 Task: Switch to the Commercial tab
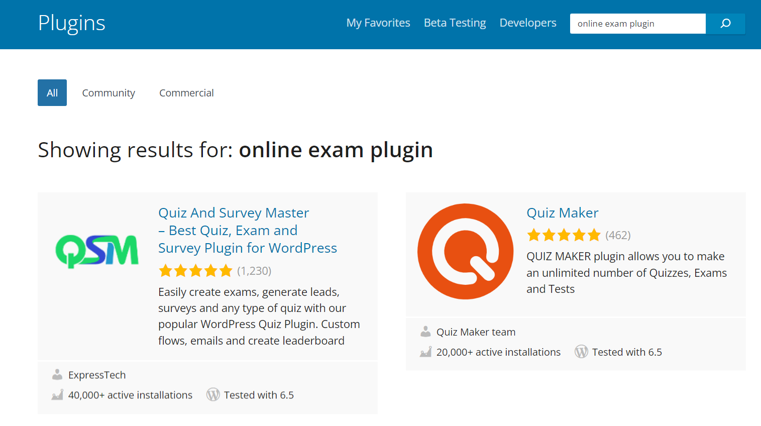click(186, 92)
